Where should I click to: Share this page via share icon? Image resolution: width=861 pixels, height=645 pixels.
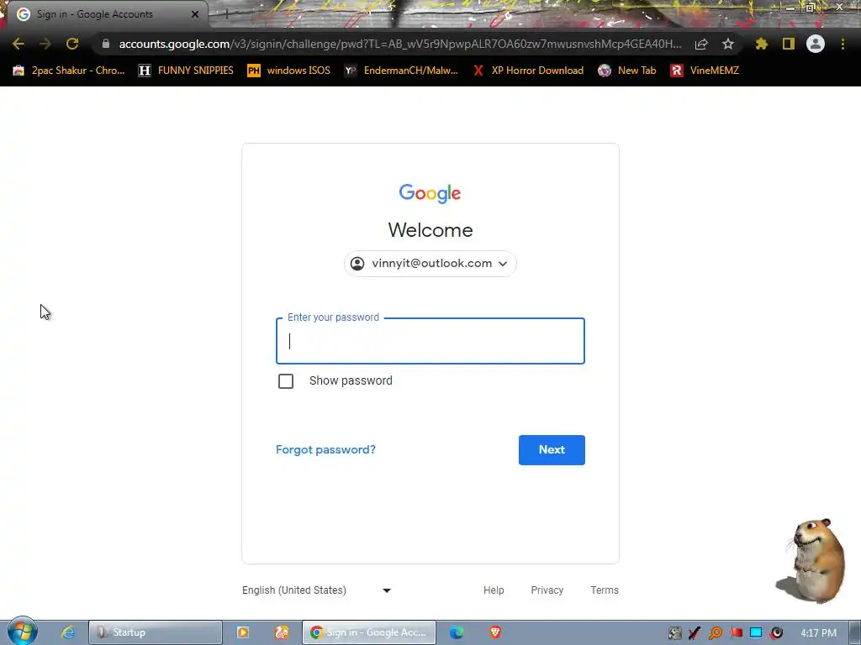click(x=701, y=44)
